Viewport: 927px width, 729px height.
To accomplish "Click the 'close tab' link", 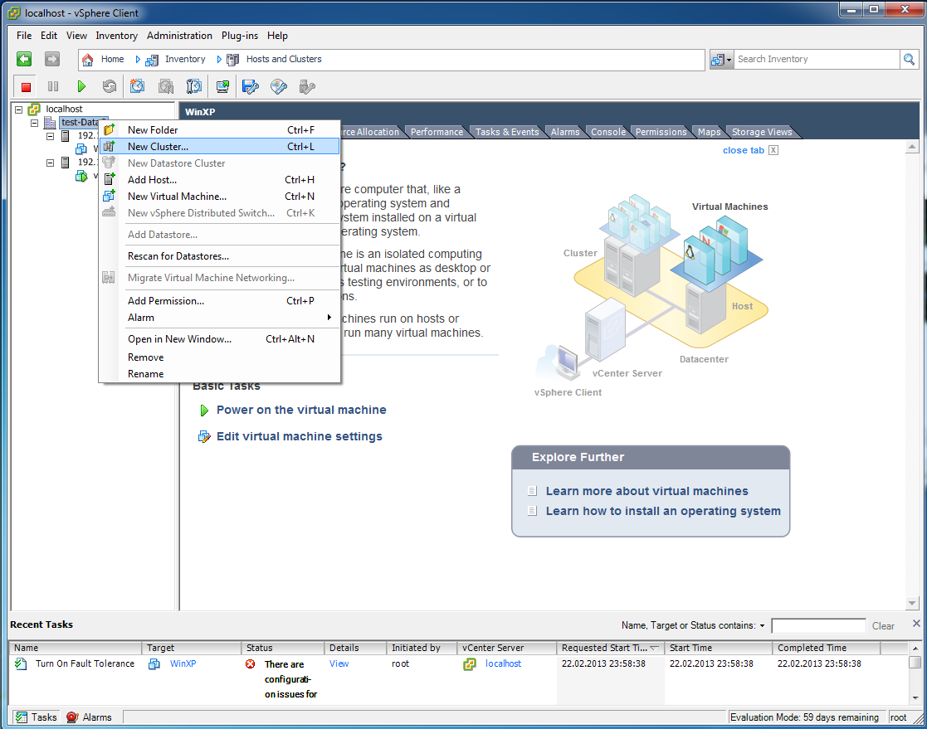I will [743, 150].
